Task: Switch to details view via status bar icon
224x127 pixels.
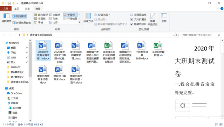Action: click(216, 125)
